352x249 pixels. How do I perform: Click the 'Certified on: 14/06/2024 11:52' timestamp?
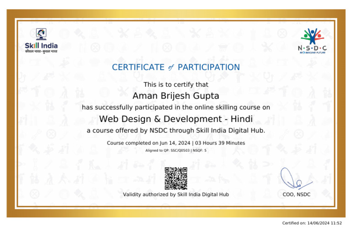[312, 223]
